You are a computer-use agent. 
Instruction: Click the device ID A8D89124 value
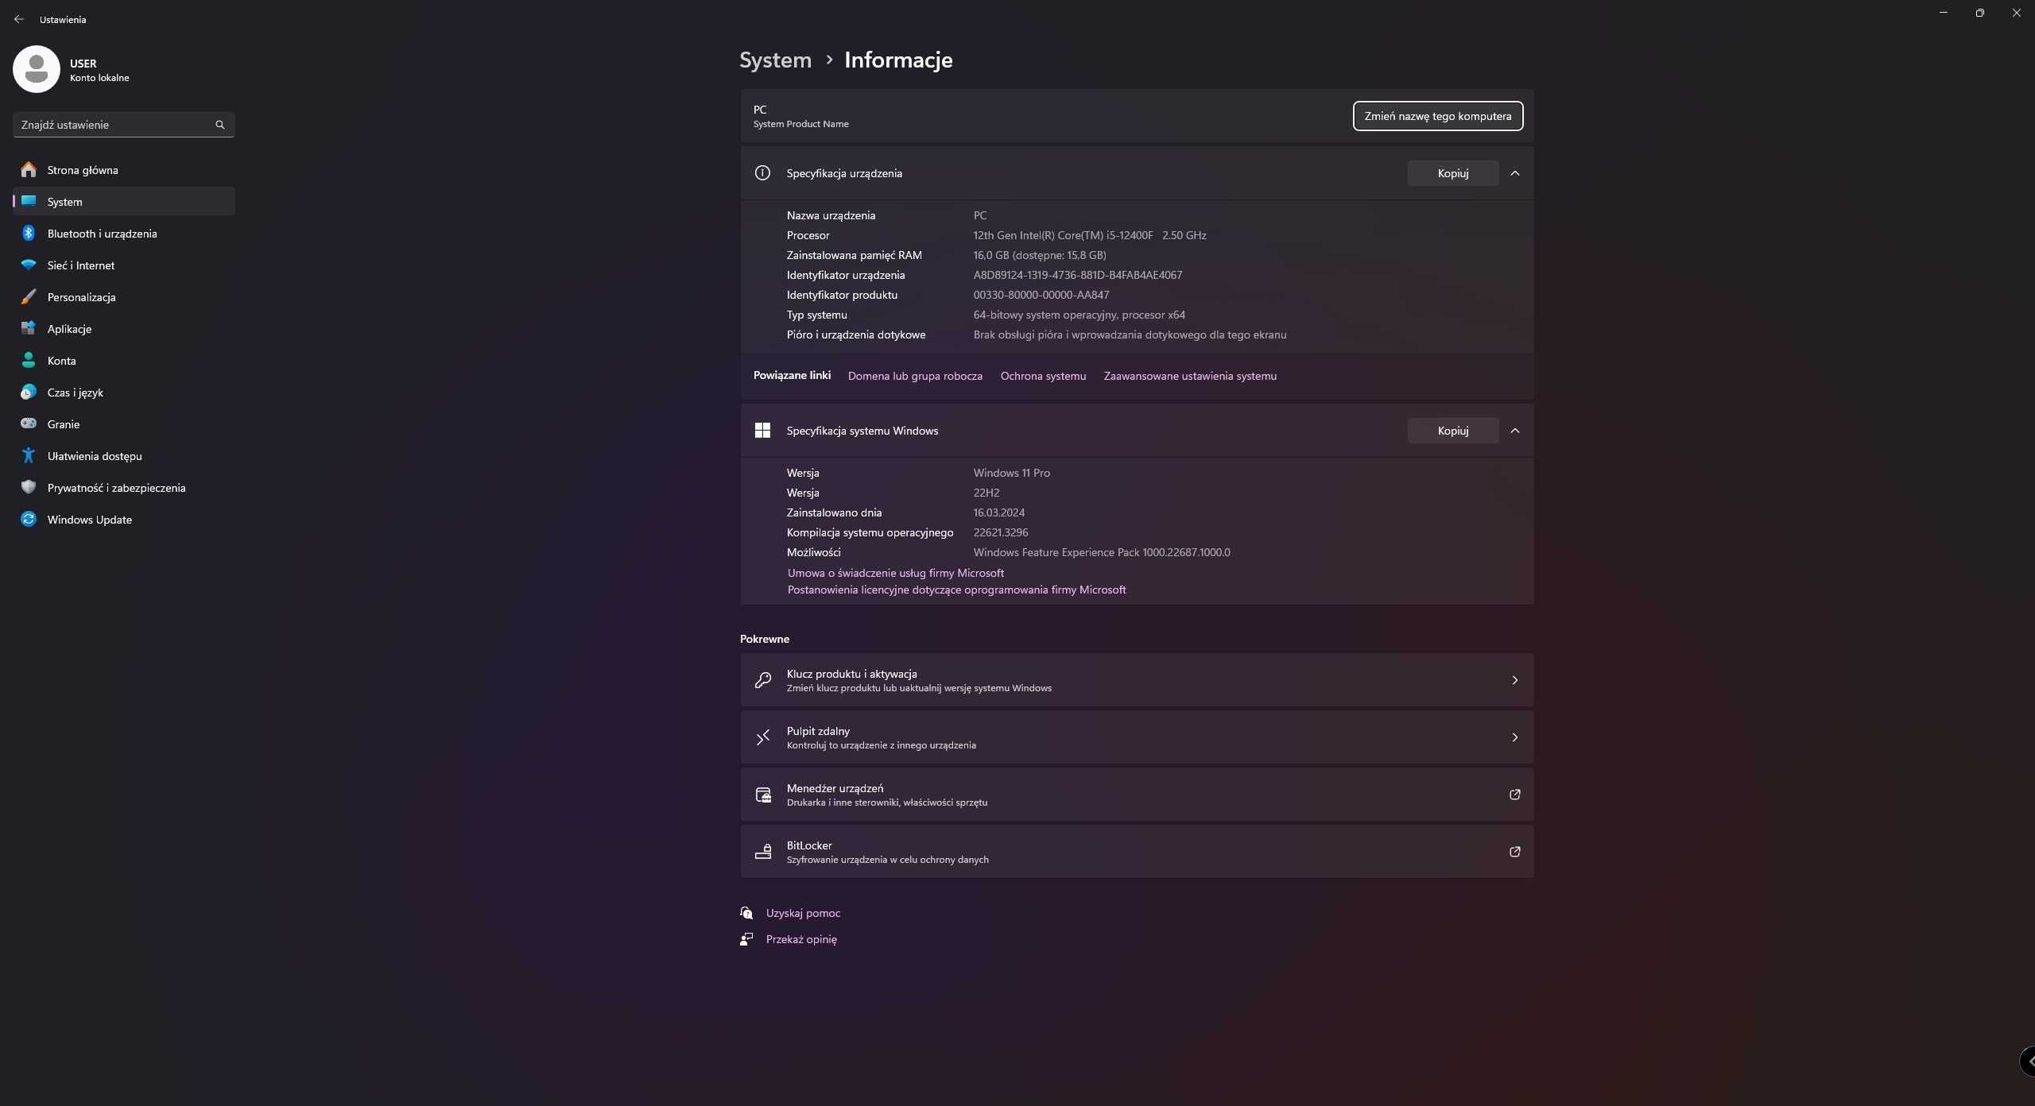(x=1077, y=275)
